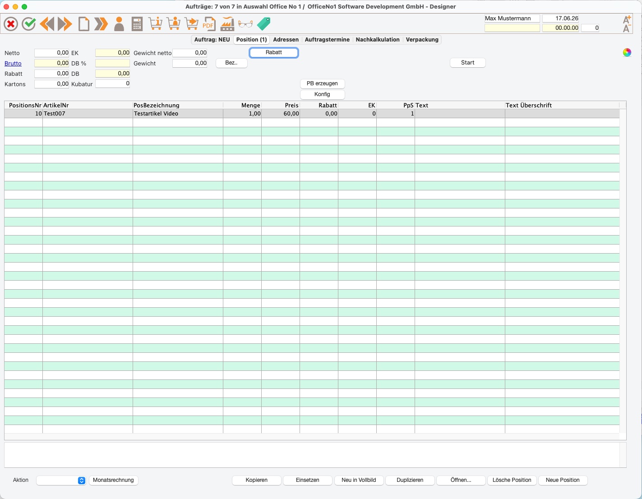Click the DB % value field
This screenshot has height=499, width=642.
[x=113, y=64]
